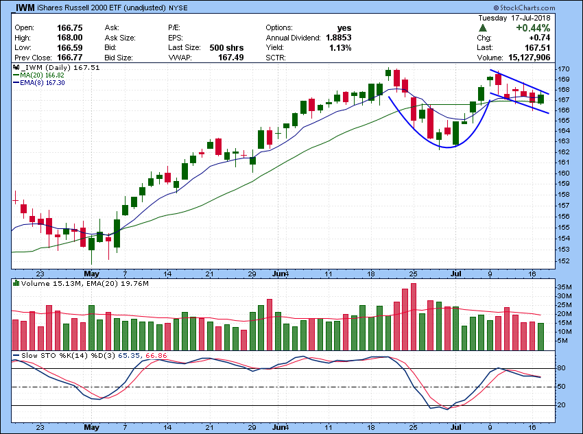The height and width of the screenshot is (434, 583).
Task: Click the 152 label on the price axis
Action: point(564,261)
